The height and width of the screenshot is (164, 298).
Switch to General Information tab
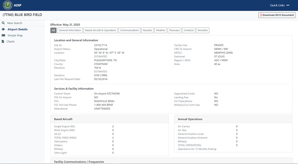70,31
